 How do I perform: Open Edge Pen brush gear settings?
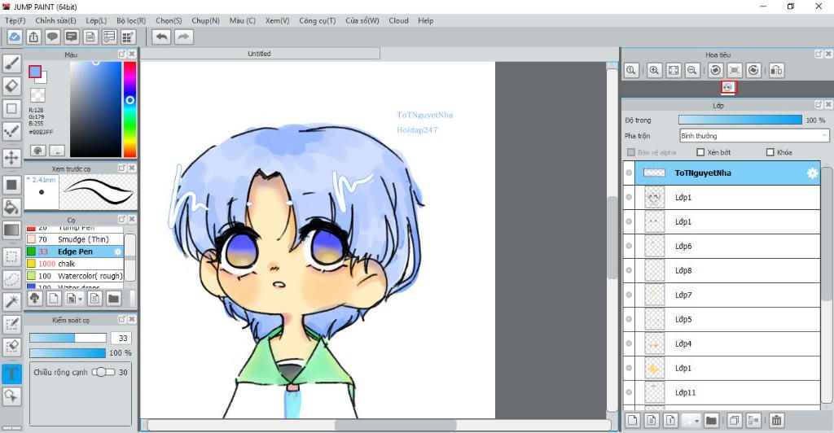[x=117, y=251]
